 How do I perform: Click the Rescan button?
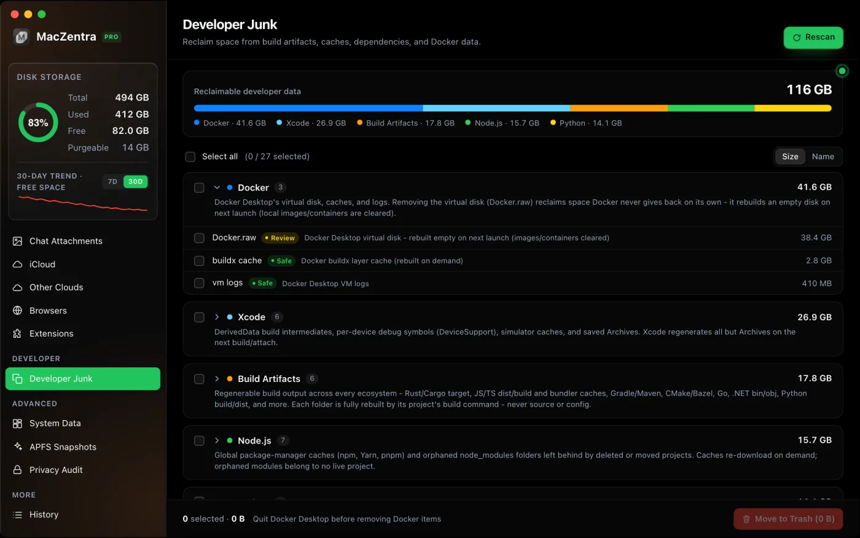point(813,37)
